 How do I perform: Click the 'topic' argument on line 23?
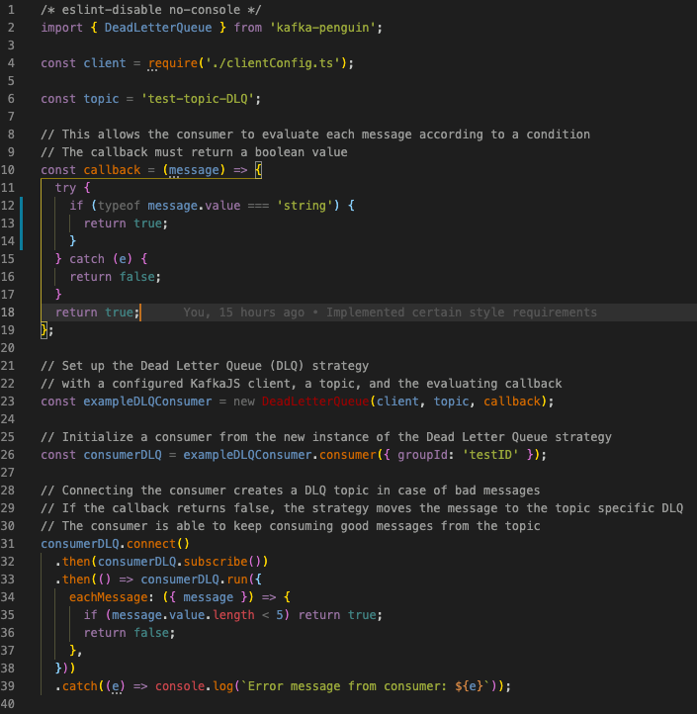(451, 402)
